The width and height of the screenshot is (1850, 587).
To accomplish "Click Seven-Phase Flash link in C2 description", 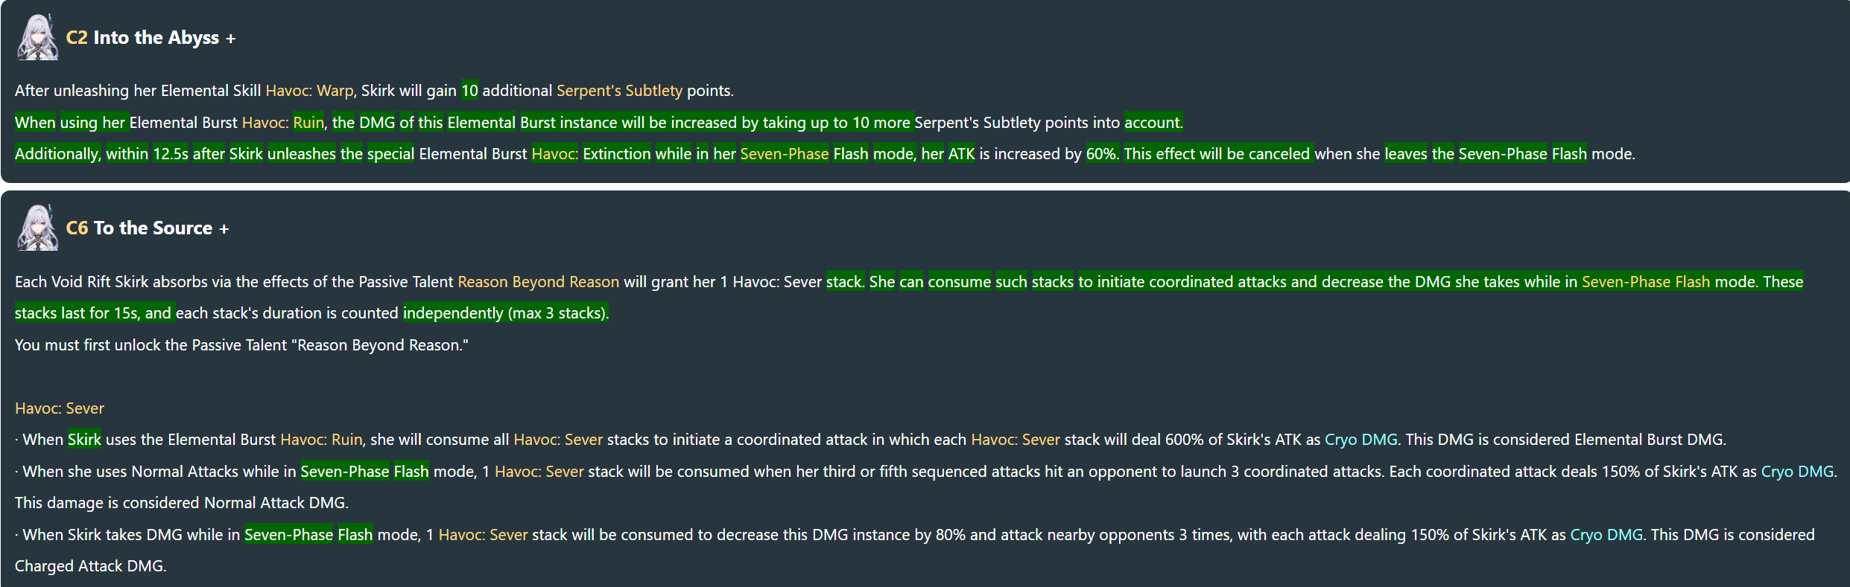I will (x=804, y=154).
